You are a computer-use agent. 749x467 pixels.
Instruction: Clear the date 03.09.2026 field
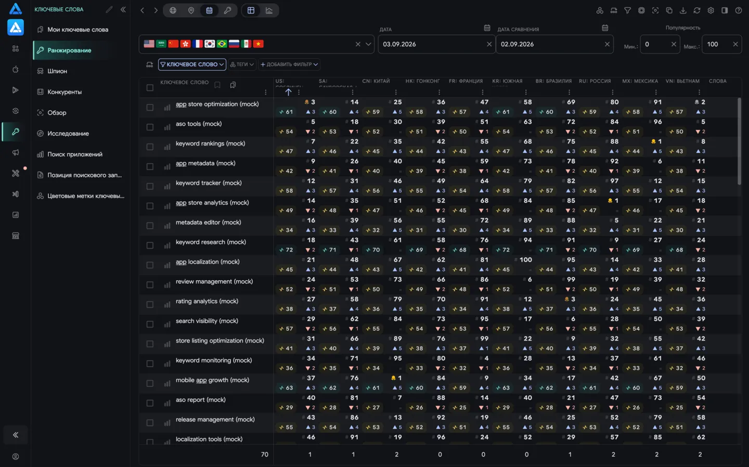click(x=489, y=44)
